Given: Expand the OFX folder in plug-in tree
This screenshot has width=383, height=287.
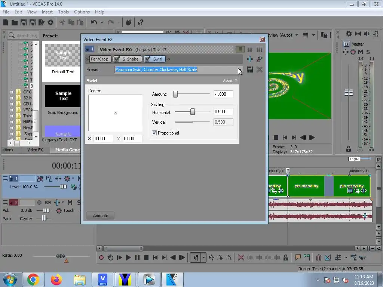Looking at the screenshot, I should (12, 92).
